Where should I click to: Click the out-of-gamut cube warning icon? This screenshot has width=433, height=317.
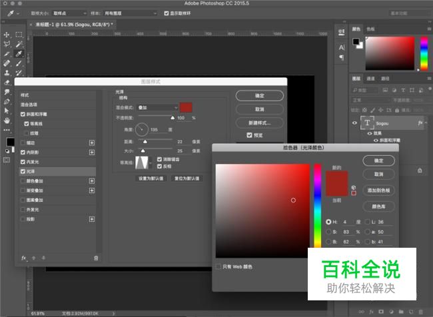click(x=354, y=188)
